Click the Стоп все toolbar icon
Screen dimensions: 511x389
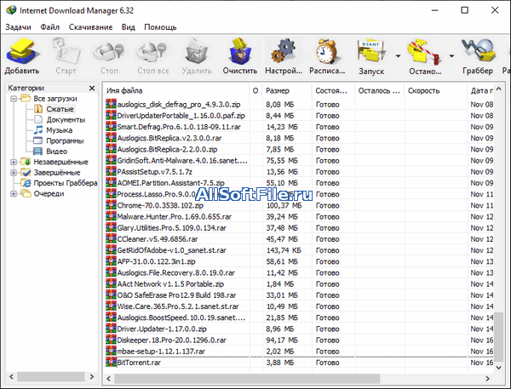152,51
